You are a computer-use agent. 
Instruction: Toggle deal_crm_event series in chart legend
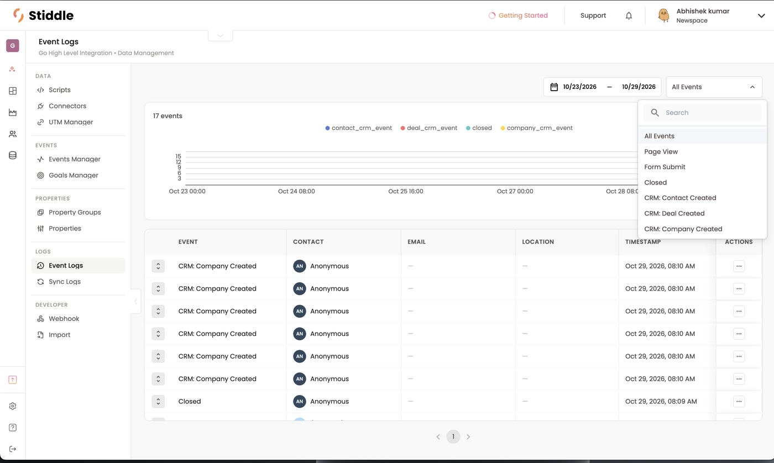point(429,128)
